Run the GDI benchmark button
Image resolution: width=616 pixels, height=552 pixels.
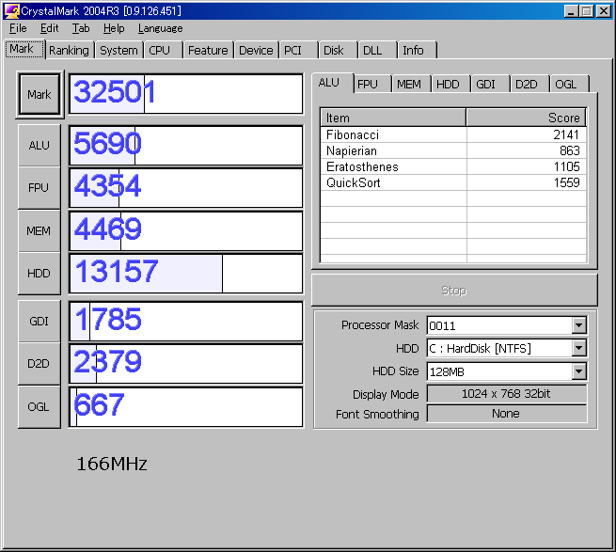(39, 322)
